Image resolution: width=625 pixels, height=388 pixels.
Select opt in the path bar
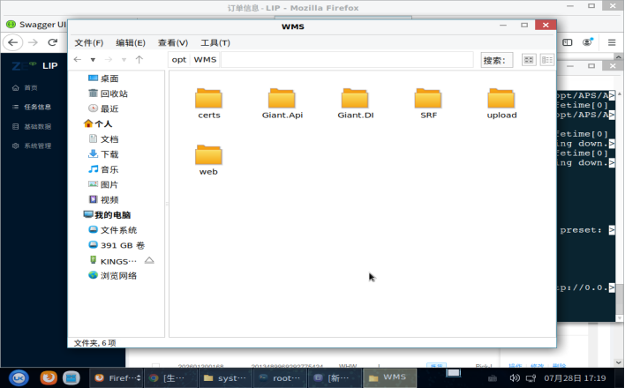point(179,60)
